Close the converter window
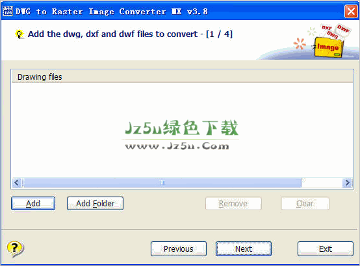 click(x=351, y=11)
